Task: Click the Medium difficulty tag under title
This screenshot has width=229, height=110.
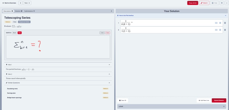Action: point(8,22)
